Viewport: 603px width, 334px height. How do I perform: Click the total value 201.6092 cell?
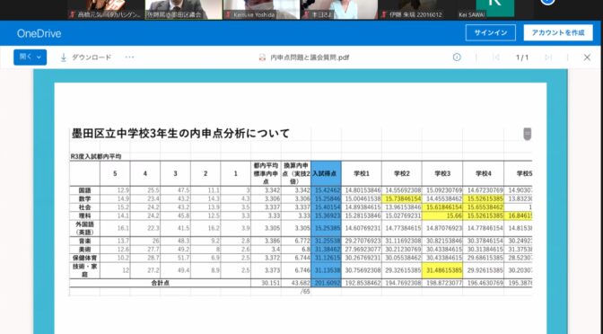[x=326, y=283]
